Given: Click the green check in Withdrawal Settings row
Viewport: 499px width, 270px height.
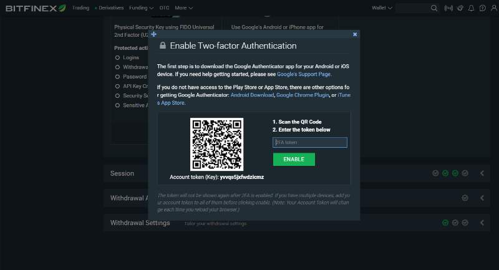Looking at the screenshot, I should pyautogui.click(x=445, y=223).
